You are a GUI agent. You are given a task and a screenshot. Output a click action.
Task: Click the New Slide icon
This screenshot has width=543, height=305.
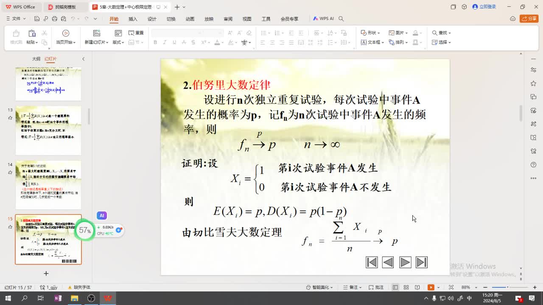[x=96, y=33]
